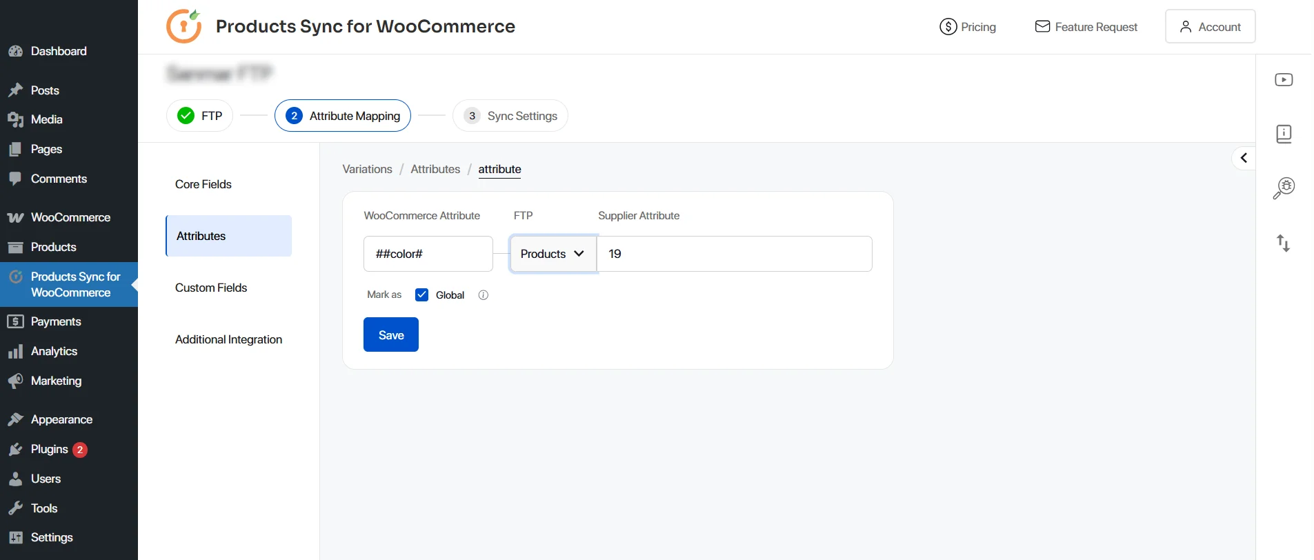Click the Tools wrench icon
This screenshot has width=1314, height=560.
coord(15,508)
